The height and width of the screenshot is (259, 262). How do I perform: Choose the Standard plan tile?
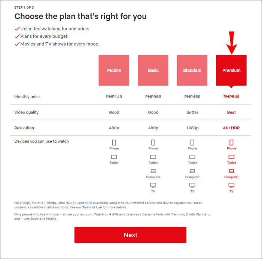pos(192,70)
